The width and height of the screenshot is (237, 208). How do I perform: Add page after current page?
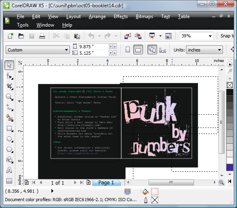pos(88,182)
